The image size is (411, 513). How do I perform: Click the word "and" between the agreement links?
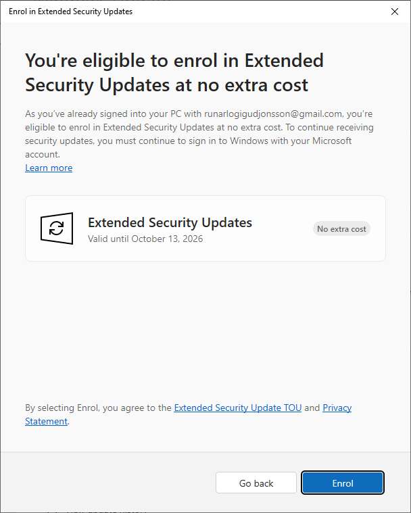pos(312,408)
